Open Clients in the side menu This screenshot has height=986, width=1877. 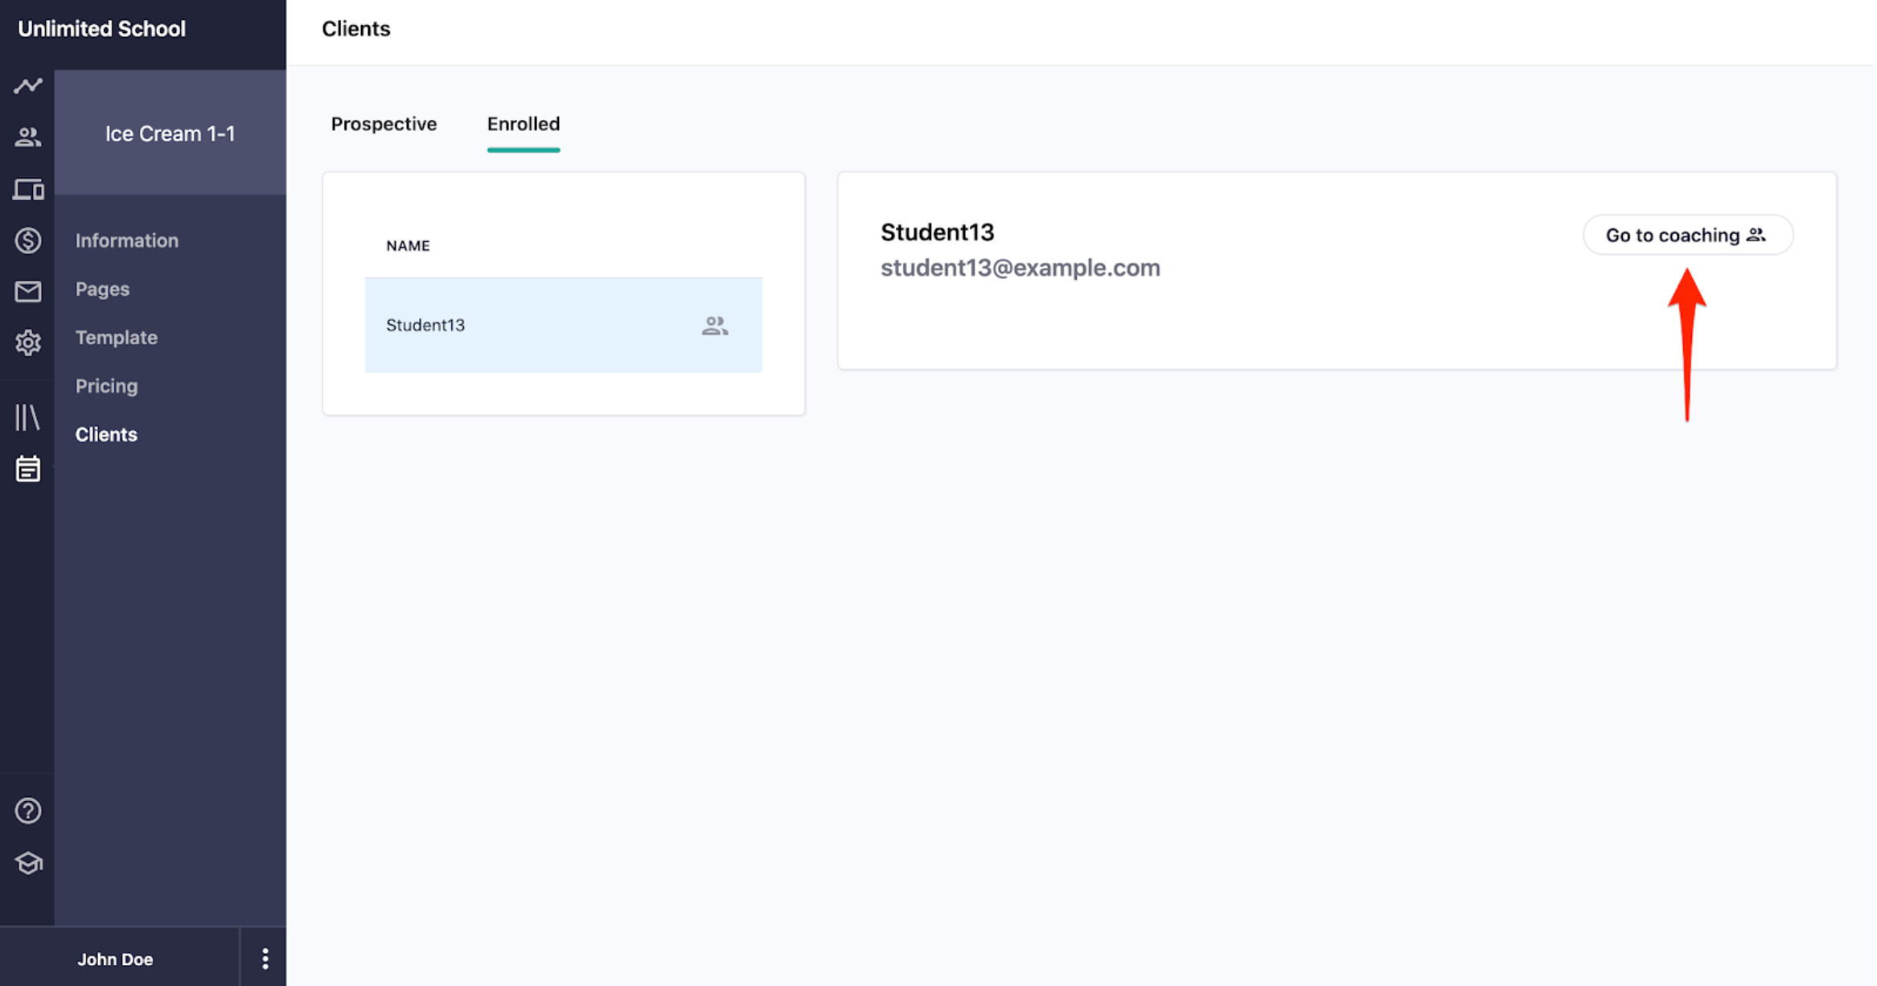106,434
